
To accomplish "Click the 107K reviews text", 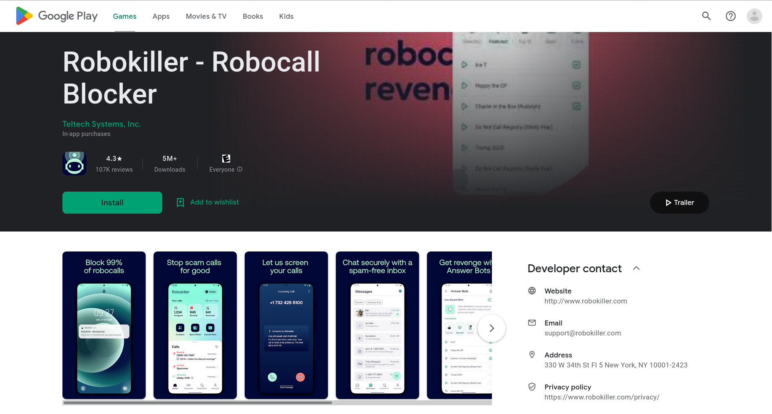I will coord(114,170).
